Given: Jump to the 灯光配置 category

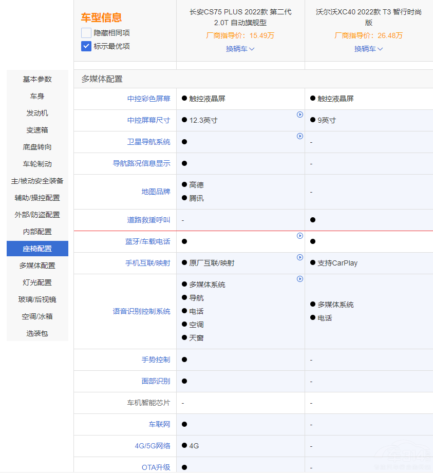Looking at the screenshot, I should point(37,282).
